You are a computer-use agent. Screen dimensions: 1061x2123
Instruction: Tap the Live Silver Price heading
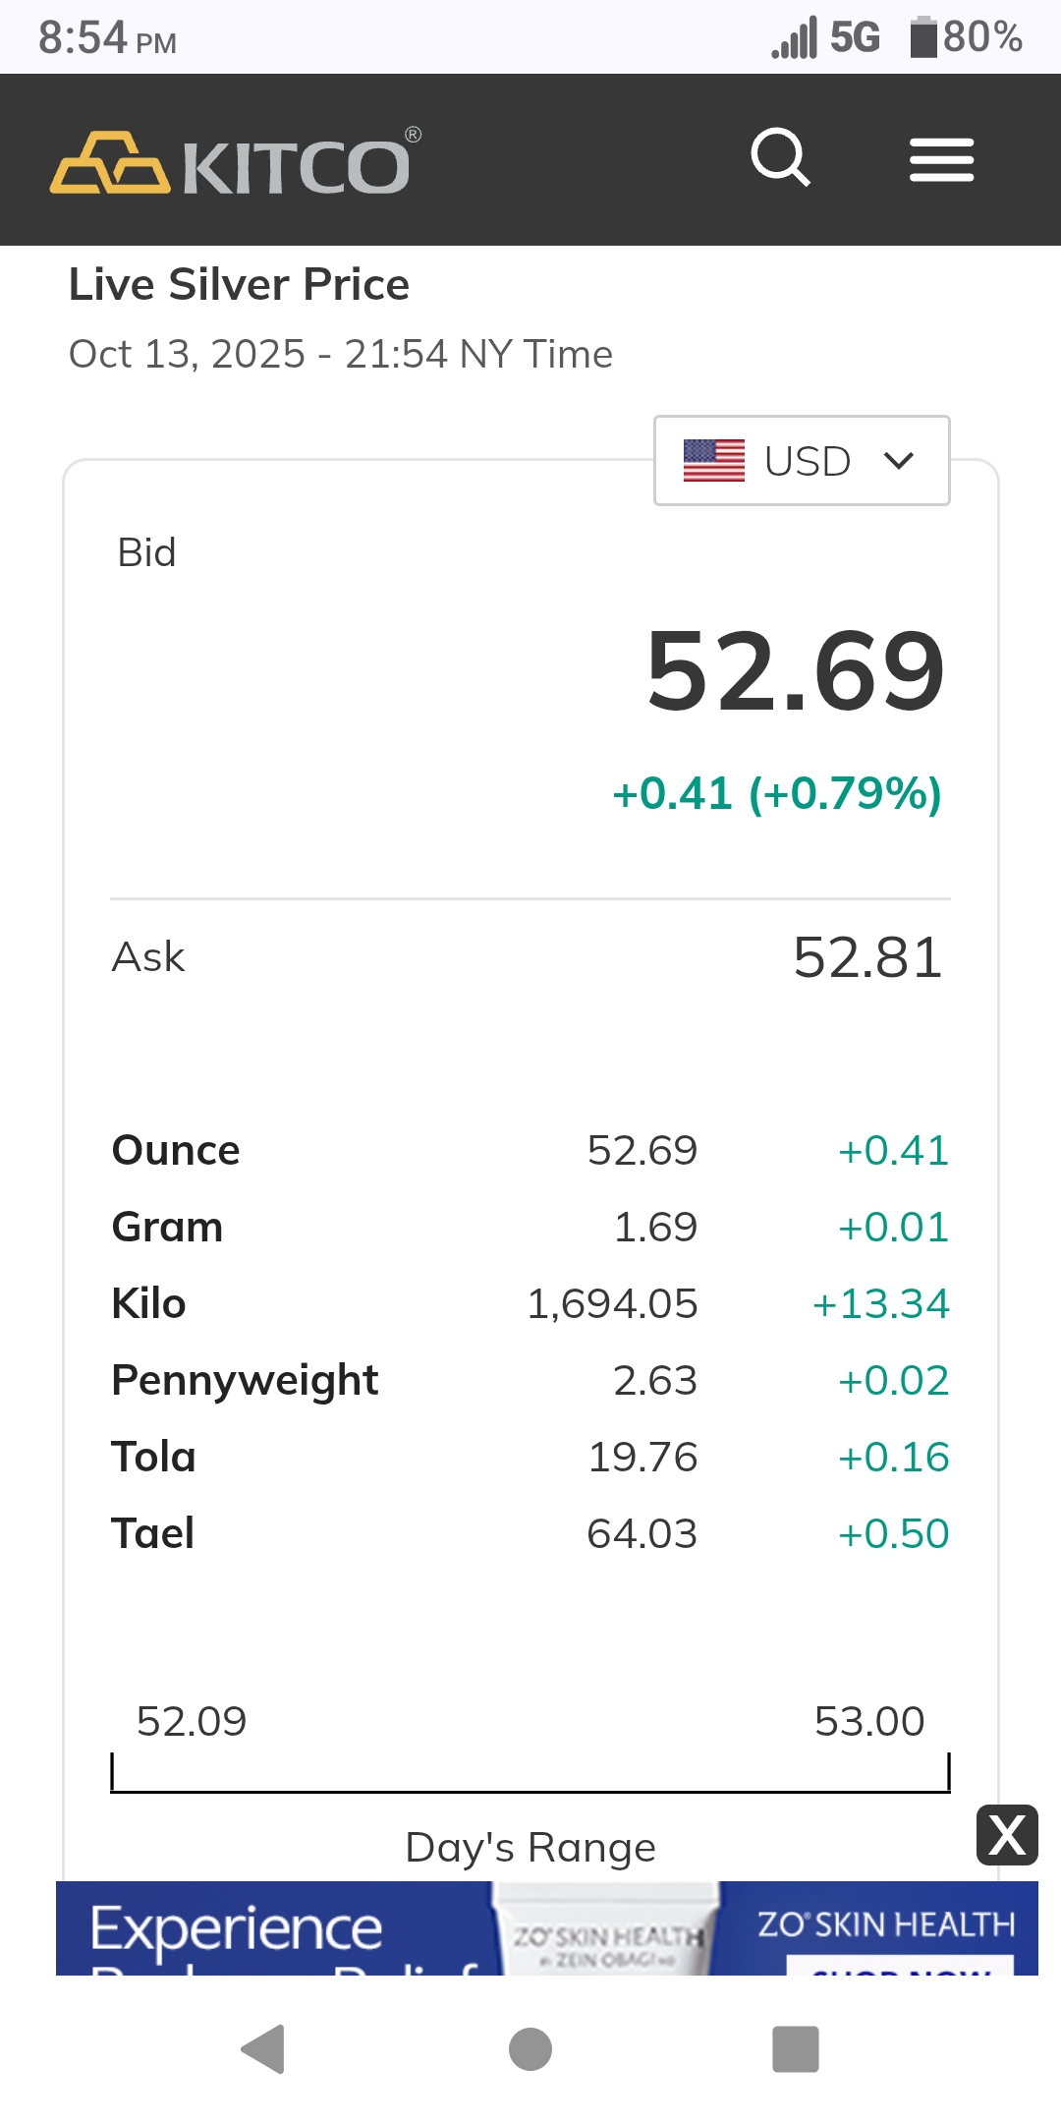(239, 285)
